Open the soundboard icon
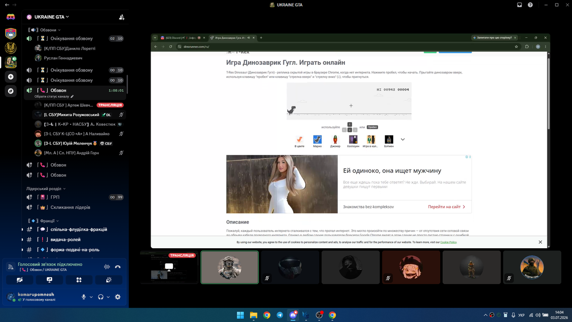Image resolution: width=572 pixels, height=322 pixels. click(x=109, y=280)
